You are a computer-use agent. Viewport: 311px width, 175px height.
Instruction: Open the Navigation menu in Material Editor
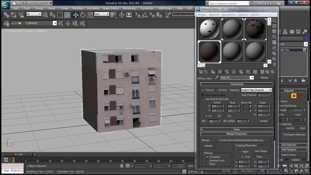click(228, 15)
